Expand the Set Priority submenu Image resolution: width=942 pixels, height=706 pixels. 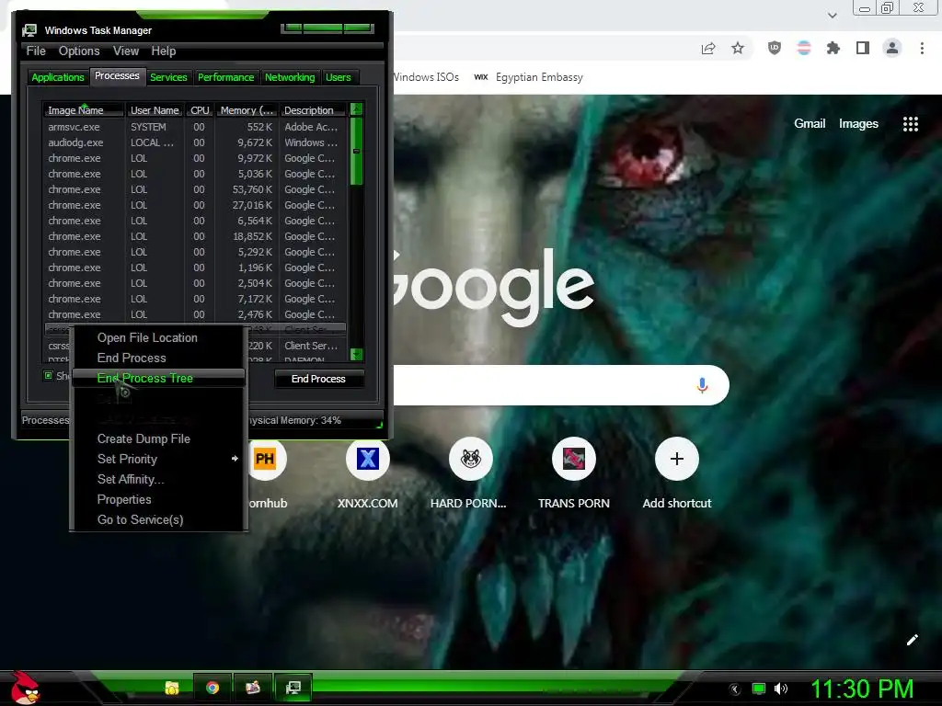pos(158,459)
